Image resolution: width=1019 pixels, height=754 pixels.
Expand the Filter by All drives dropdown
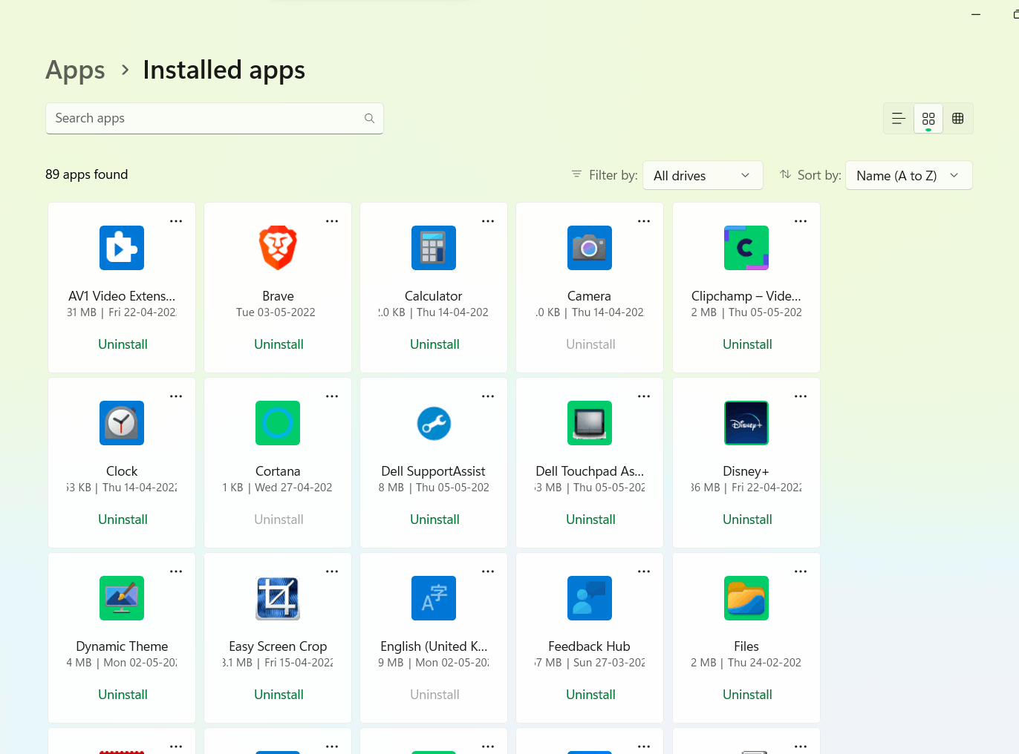703,176
